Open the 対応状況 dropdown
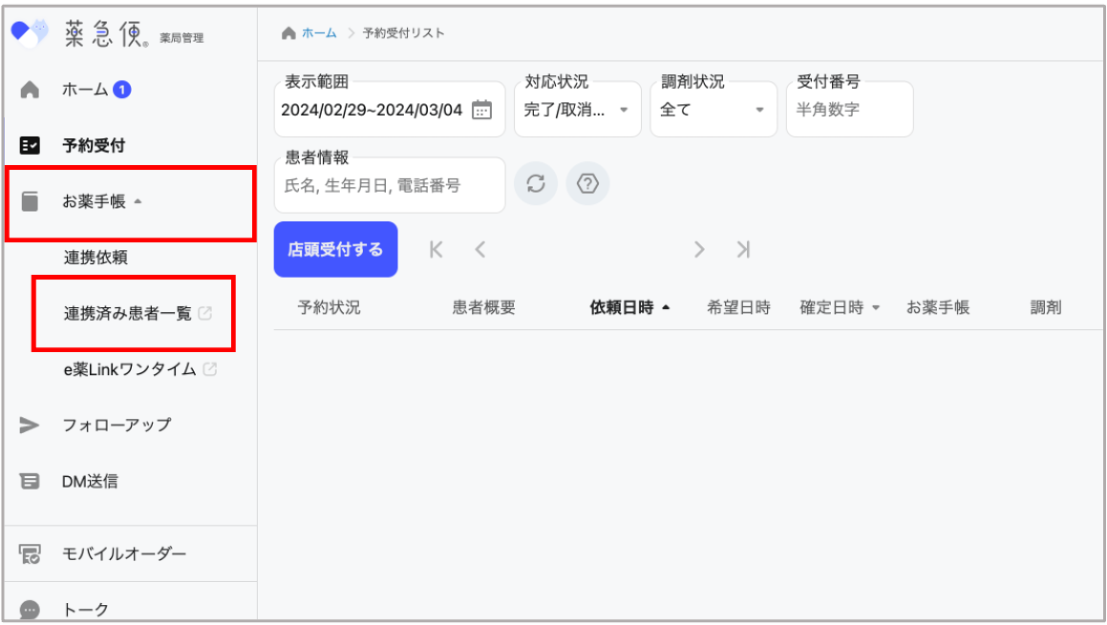Image resolution: width=1107 pixels, height=625 pixels. [577, 110]
